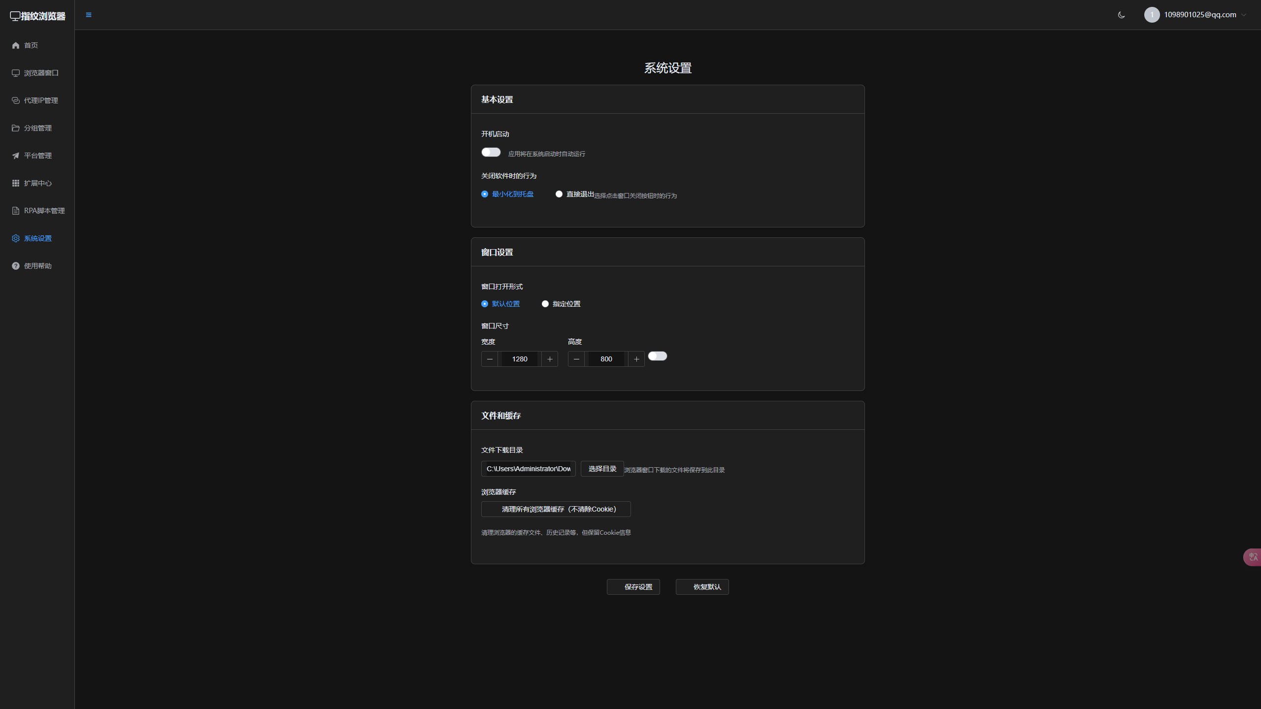Viewport: 1261px width, 709px height.
Task: Increase the window width with plus
Action: click(550, 359)
